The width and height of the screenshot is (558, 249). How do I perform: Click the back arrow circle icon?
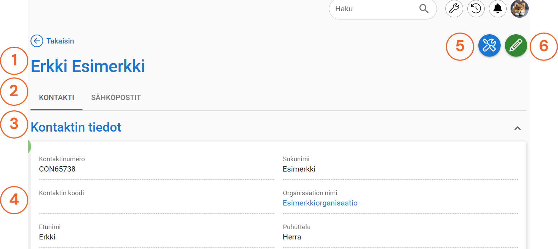click(37, 41)
